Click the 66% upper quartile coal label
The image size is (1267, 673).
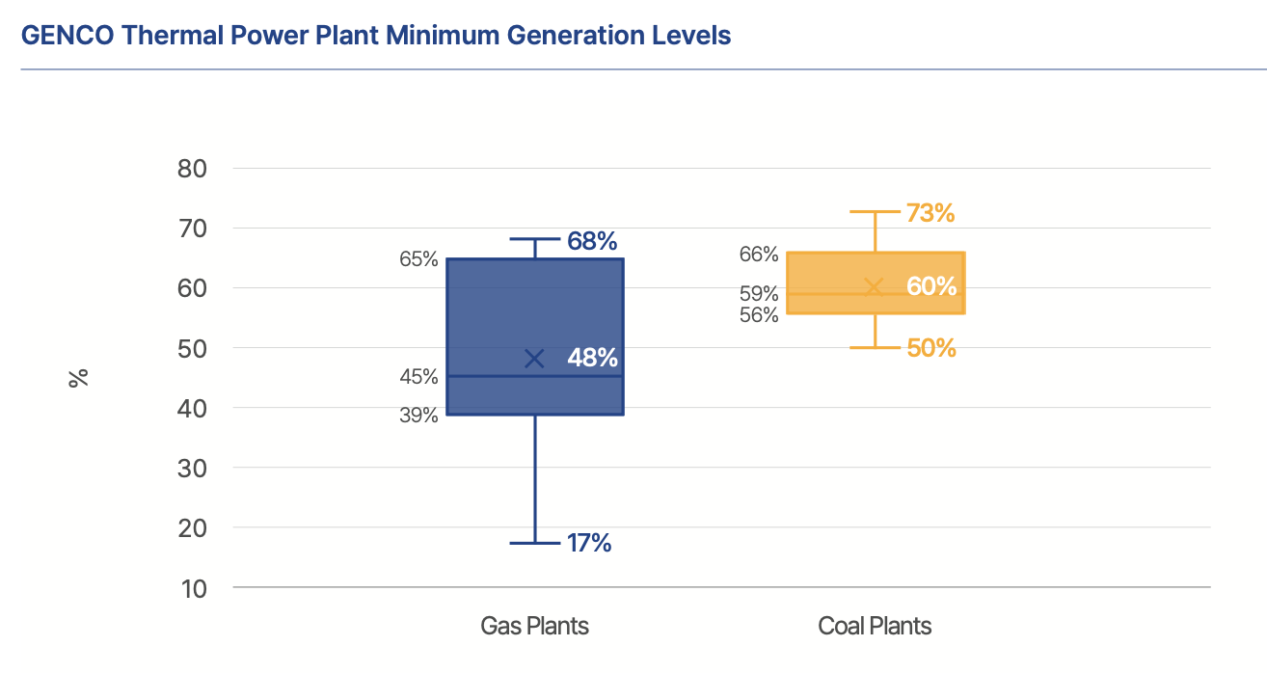point(759,255)
